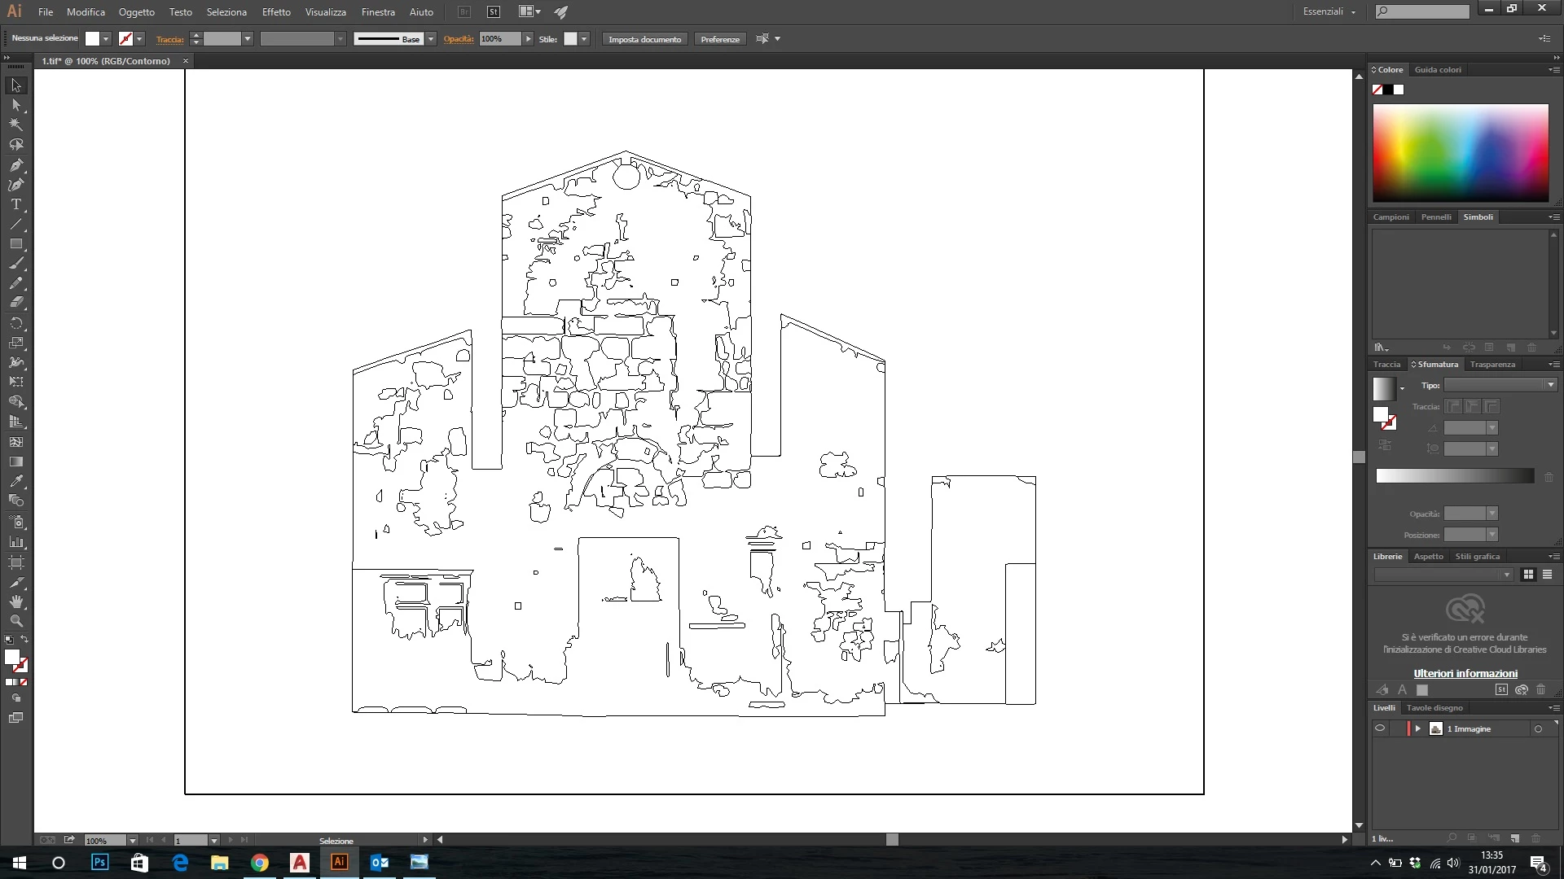Select the Direct Selection tool
This screenshot has height=879, width=1564.
(15, 105)
